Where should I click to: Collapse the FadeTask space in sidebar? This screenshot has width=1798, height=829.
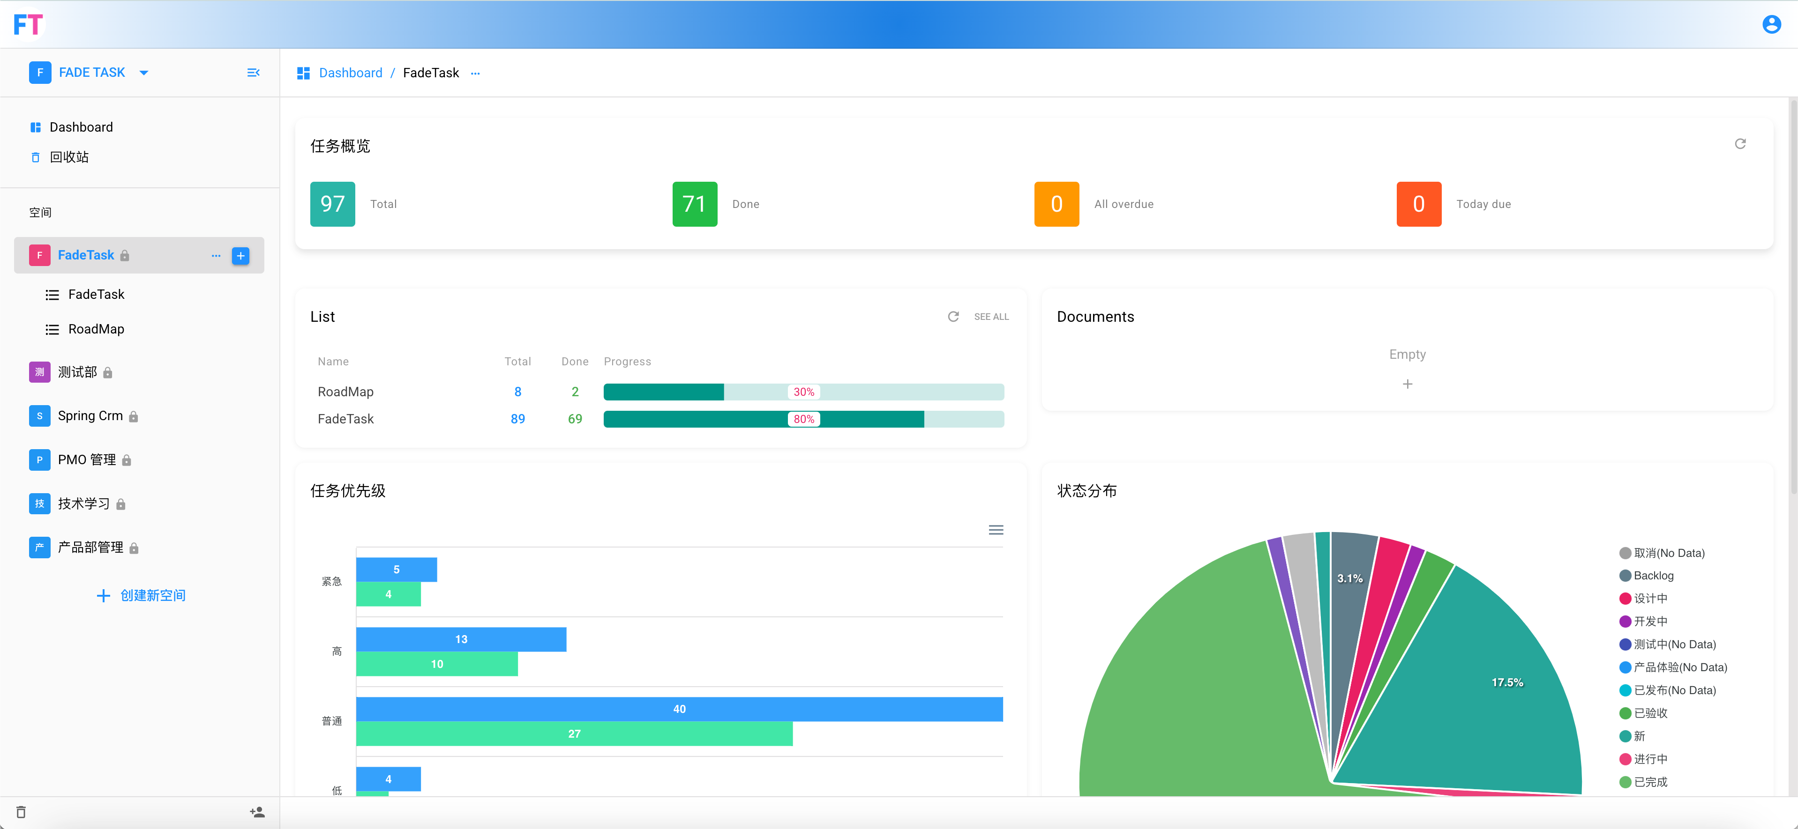click(x=86, y=255)
